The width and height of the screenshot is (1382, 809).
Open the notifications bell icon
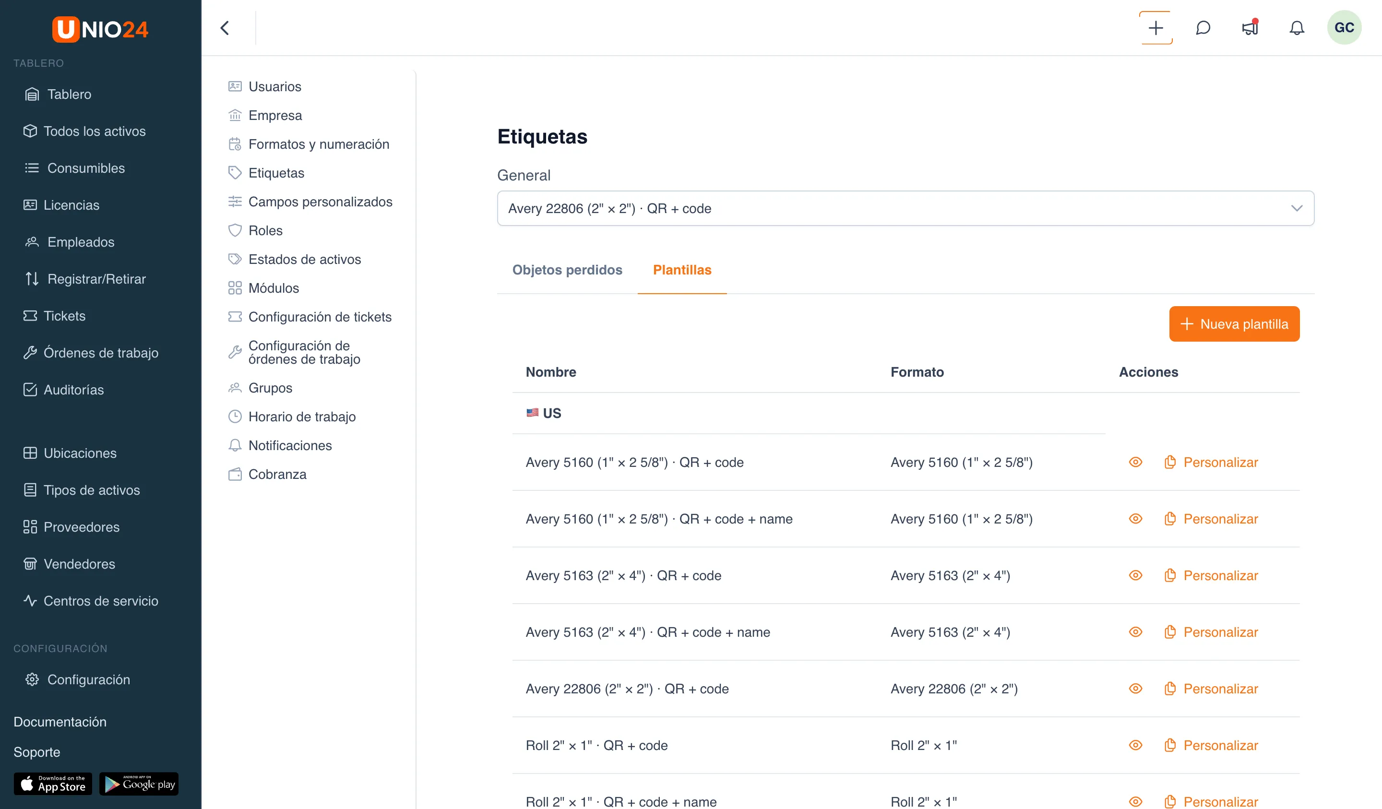pos(1297,28)
